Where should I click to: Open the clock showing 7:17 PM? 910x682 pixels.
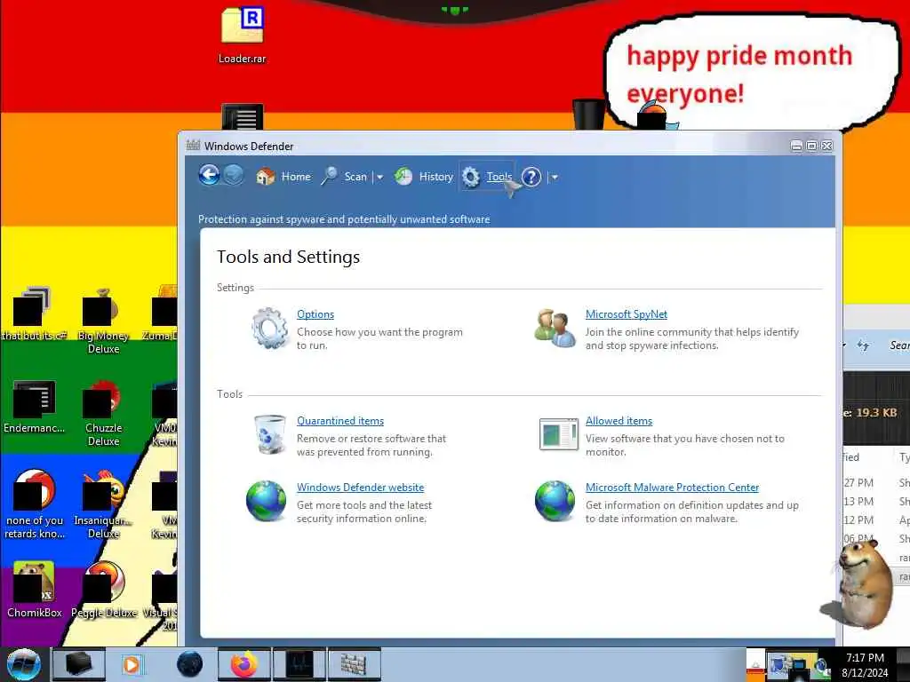coord(865,665)
